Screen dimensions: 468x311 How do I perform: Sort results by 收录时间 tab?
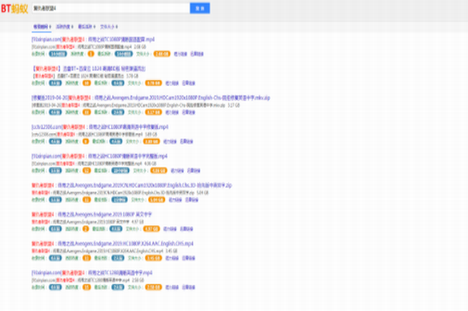pyautogui.click(x=42, y=27)
